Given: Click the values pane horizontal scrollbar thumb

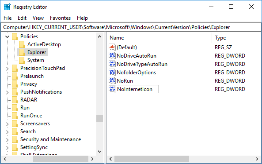Looking at the screenshot, I should [152, 159].
